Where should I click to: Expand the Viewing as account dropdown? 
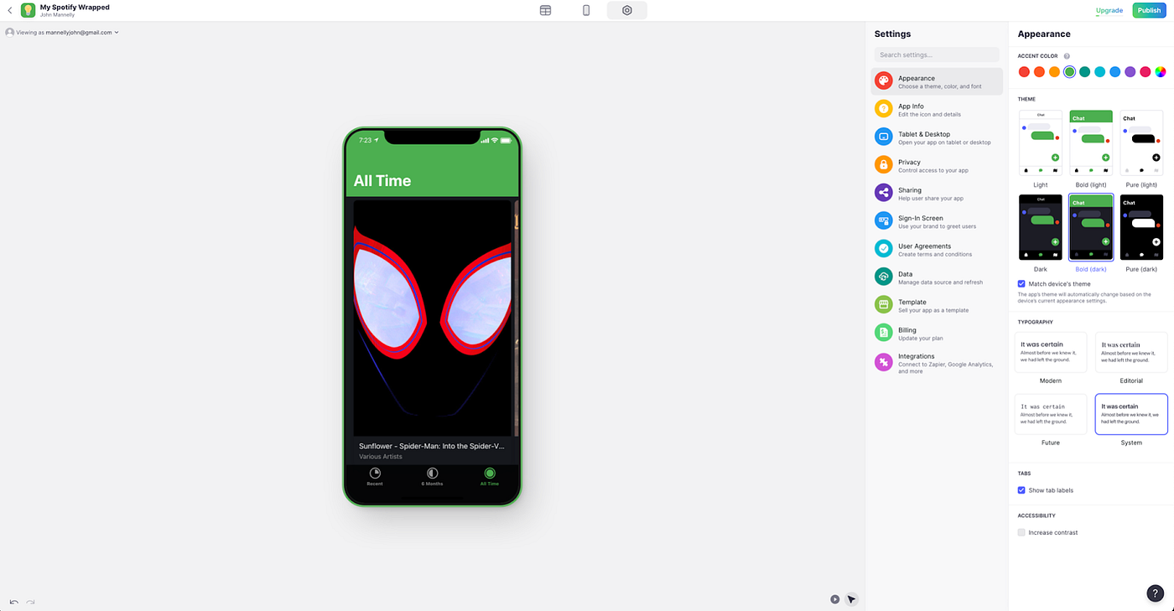click(x=62, y=33)
